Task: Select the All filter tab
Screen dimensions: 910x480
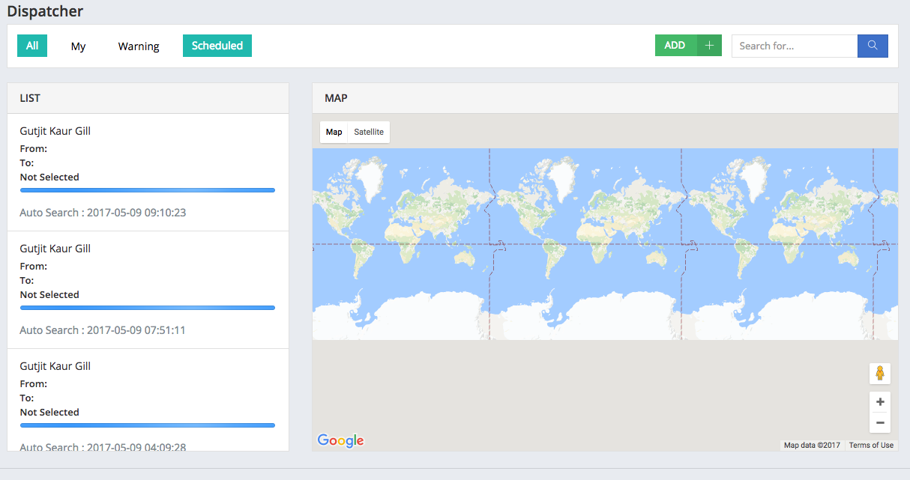Action: click(32, 46)
